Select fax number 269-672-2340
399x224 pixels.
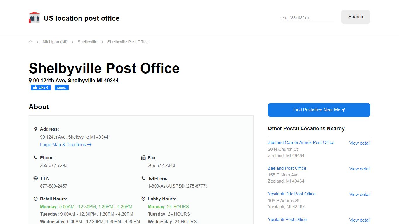click(161, 165)
